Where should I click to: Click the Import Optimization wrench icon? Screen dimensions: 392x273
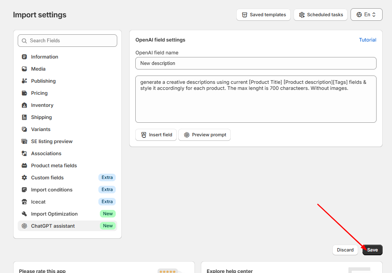coord(24,214)
